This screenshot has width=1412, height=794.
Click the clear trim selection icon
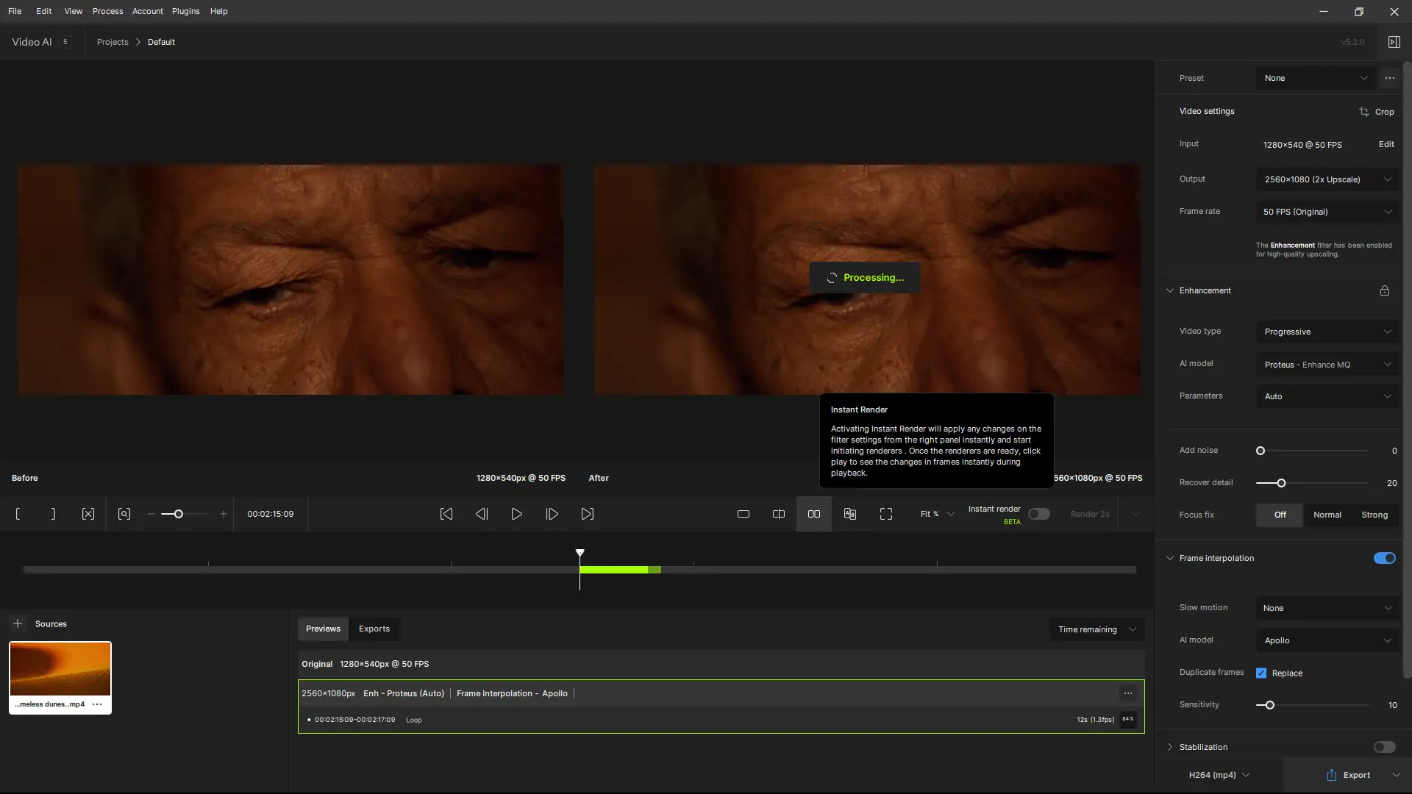(88, 514)
